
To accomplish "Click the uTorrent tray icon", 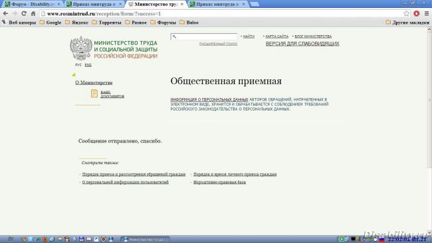I will (342, 240).
